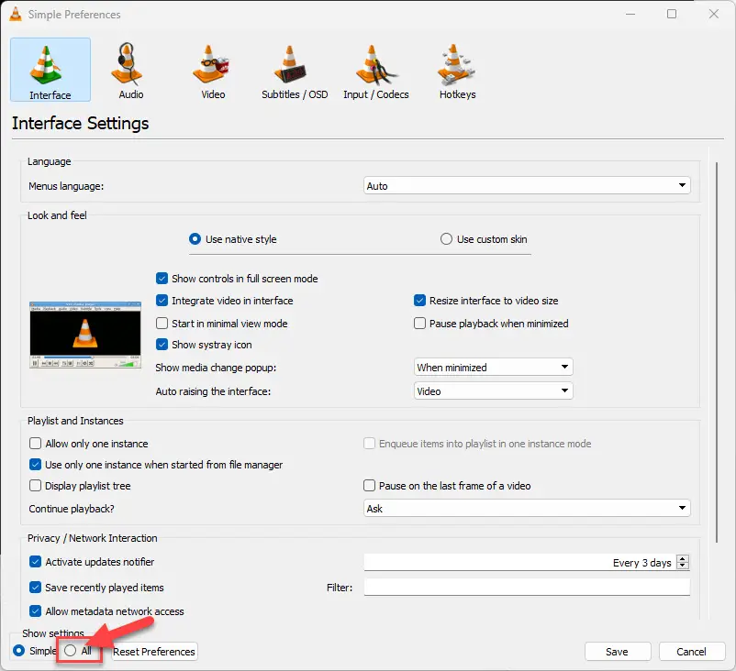Minimize the Simple Preferences window

tap(630, 14)
